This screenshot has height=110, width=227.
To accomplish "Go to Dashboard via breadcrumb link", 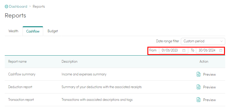I will 18,7.
